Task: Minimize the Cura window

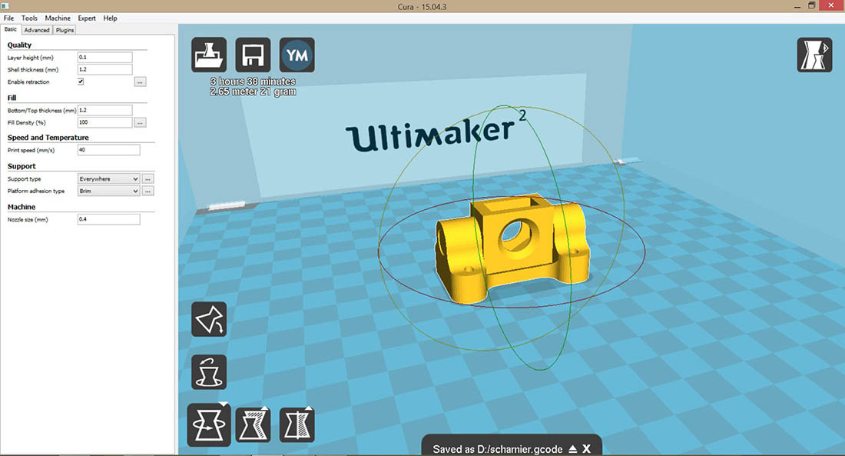Action: tap(797, 6)
